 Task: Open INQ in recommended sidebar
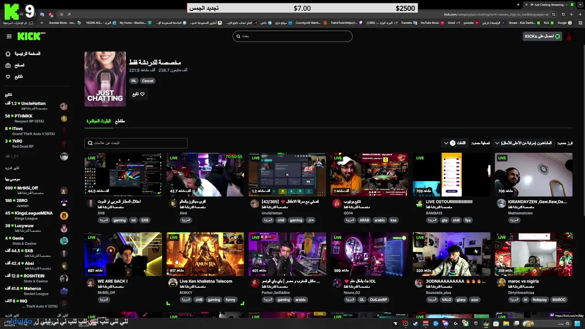coord(36,303)
